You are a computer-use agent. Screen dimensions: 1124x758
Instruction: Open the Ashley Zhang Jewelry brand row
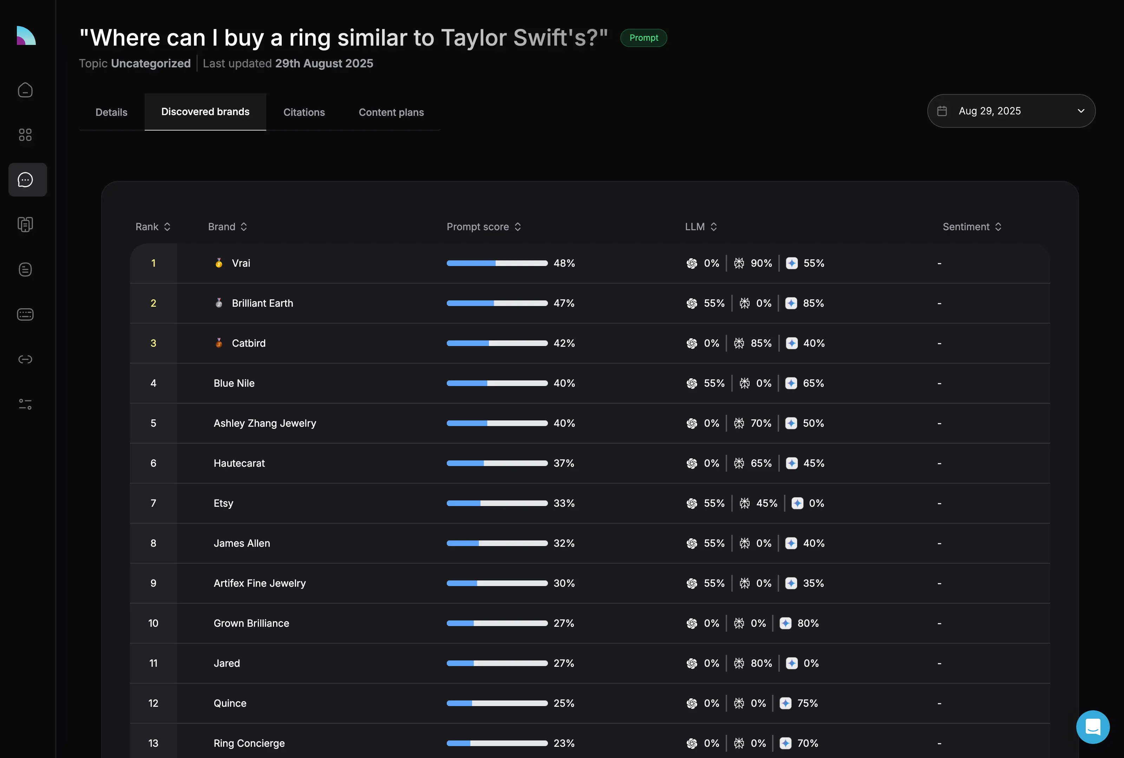(x=589, y=423)
